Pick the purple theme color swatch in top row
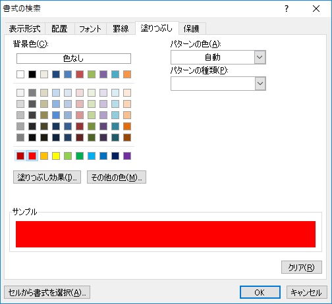Viewport: 332px width, 304px height. pyautogui.click(x=103, y=74)
